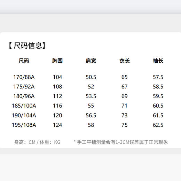Click chest value 124

[x=57, y=125]
